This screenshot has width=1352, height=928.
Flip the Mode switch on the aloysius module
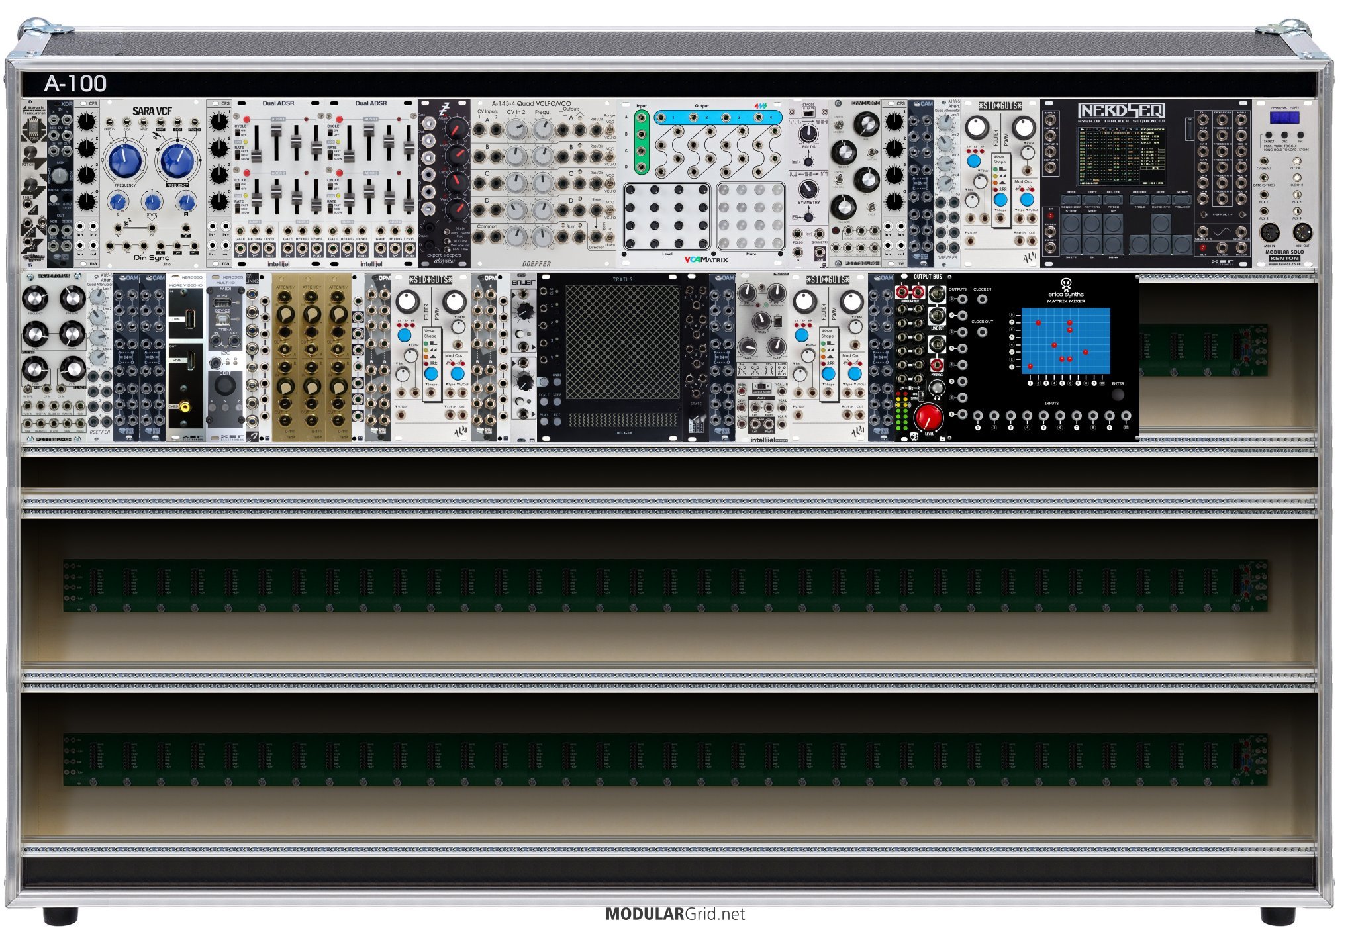(x=448, y=233)
